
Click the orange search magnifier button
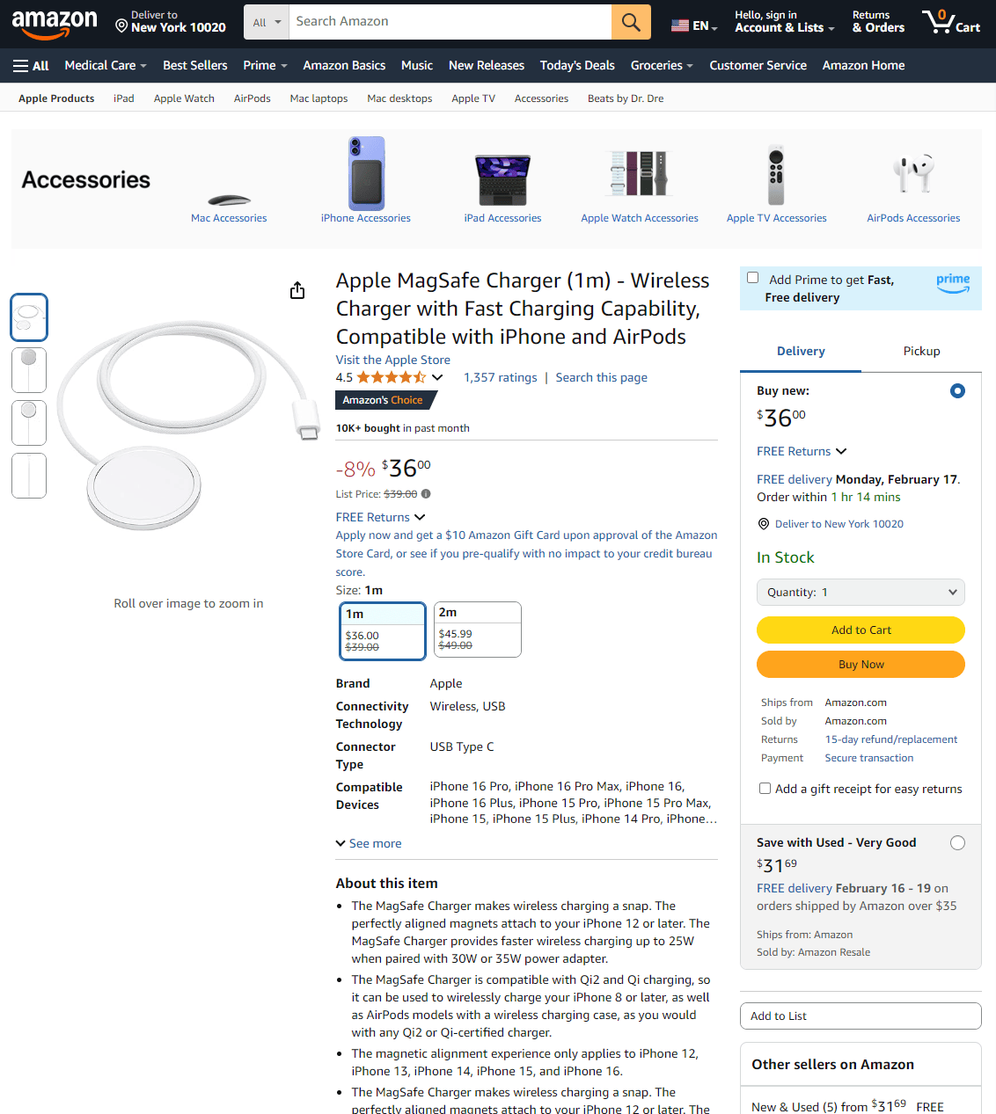coord(631,22)
